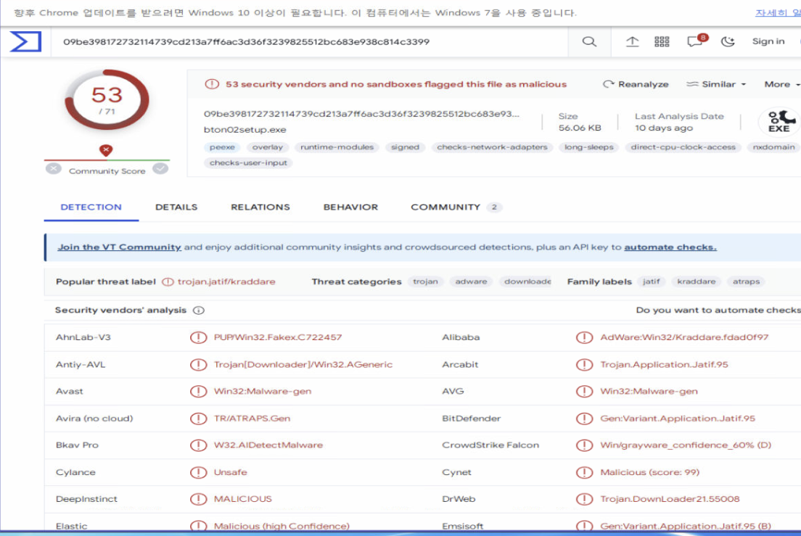Expand the More dropdown

click(781, 84)
